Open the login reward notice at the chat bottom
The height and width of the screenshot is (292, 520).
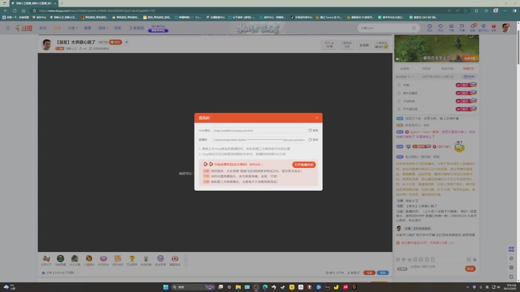[x=425, y=243]
